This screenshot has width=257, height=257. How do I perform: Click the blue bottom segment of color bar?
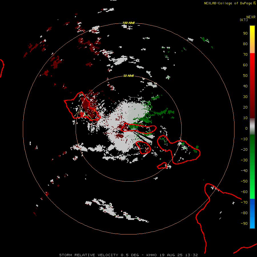[252, 214]
